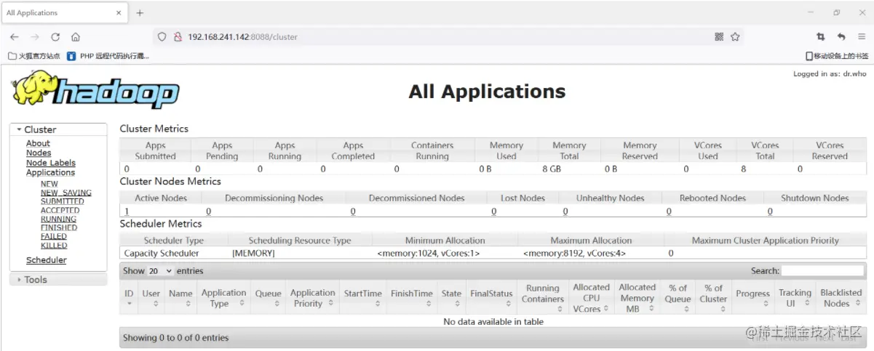Image resolution: width=874 pixels, height=351 pixels.
Task: Click the Active Nodes count link 1
Action: [127, 211]
